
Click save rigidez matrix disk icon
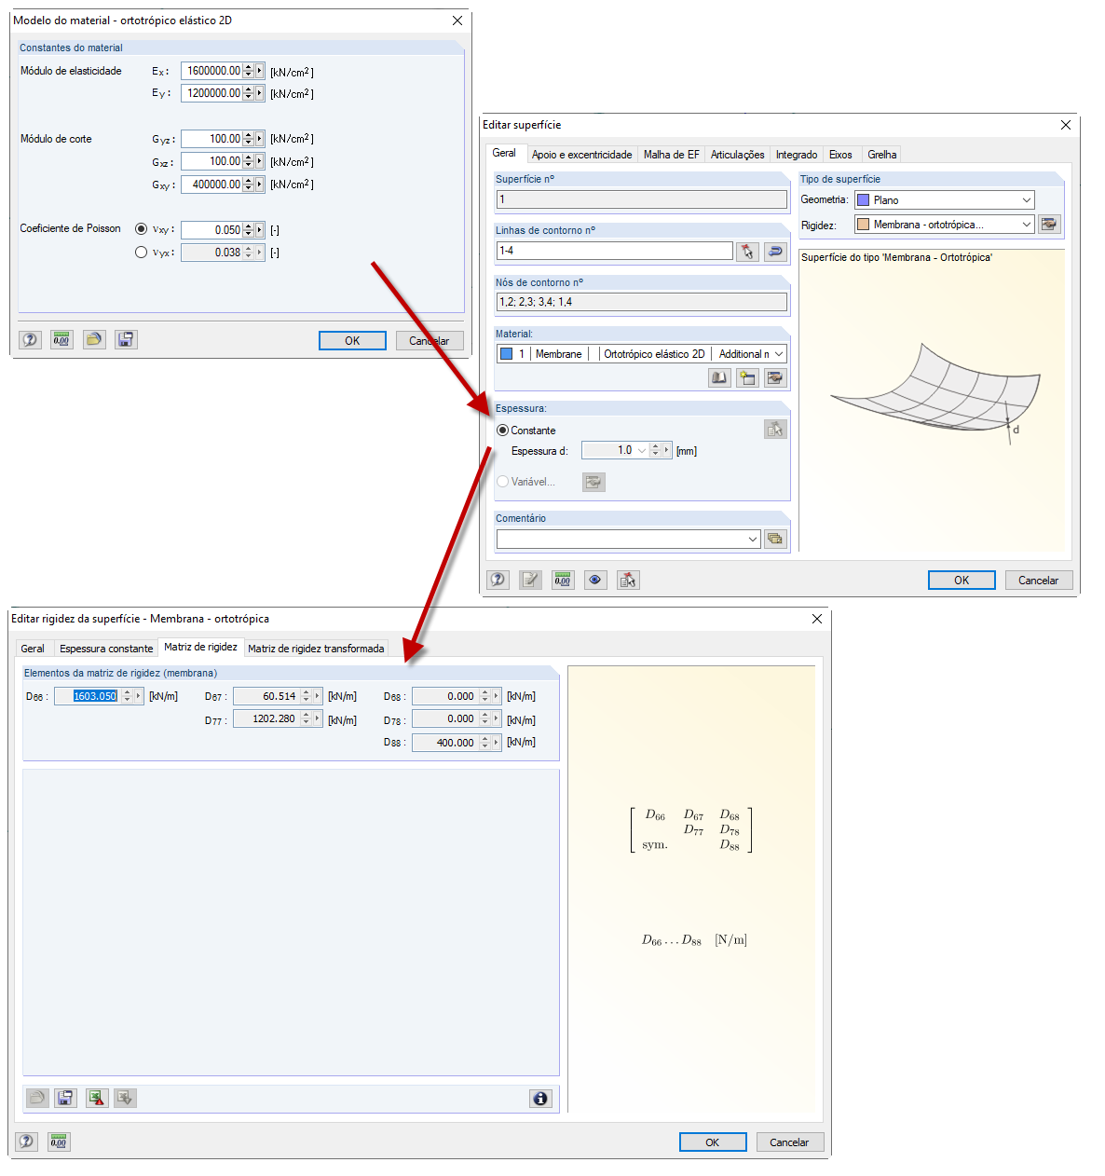tap(65, 1098)
